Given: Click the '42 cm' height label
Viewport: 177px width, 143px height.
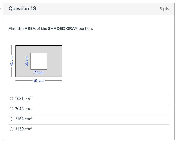Looking at the screenshot, I should (x=12, y=61).
